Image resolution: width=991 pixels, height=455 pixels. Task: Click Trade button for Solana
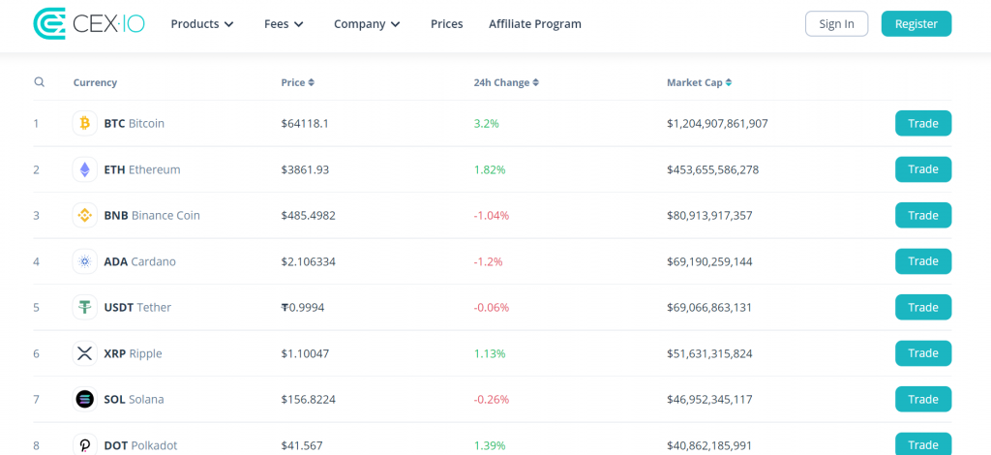click(x=923, y=400)
